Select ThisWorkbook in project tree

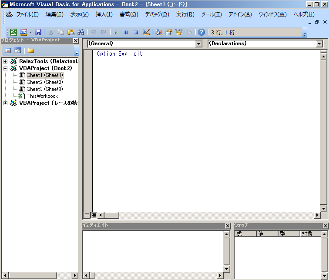tap(43, 96)
